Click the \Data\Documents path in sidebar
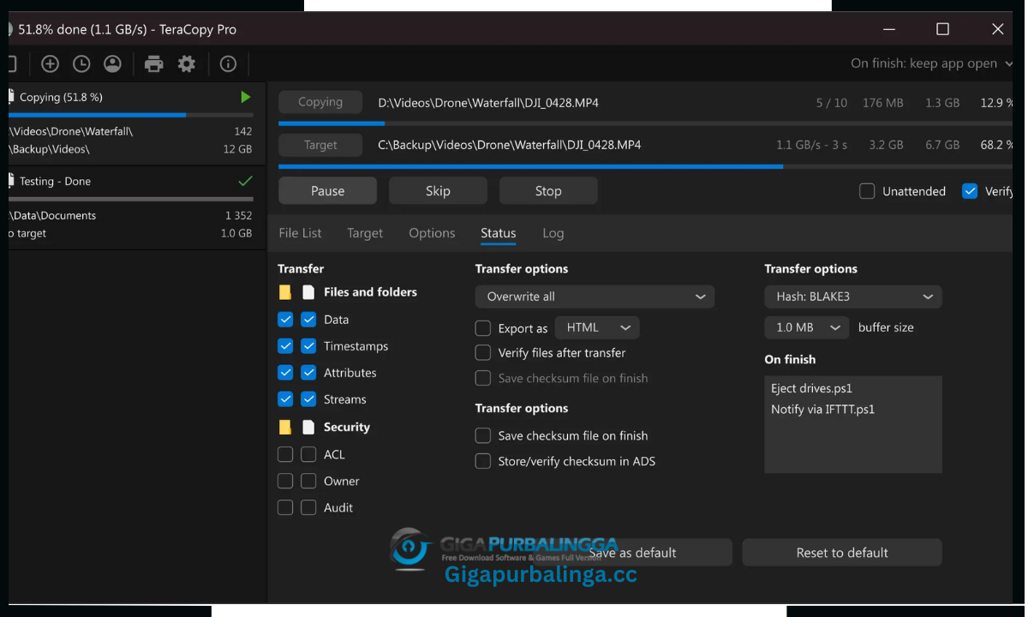This screenshot has width=1028, height=617. pyautogui.click(x=52, y=216)
